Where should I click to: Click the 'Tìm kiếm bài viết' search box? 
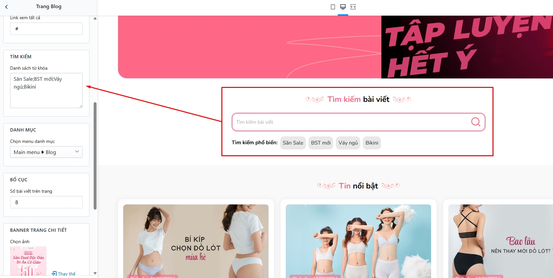click(x=358, y=122)
